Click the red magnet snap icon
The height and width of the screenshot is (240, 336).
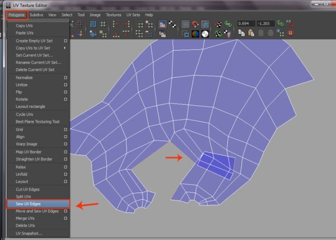coord(195,24)
